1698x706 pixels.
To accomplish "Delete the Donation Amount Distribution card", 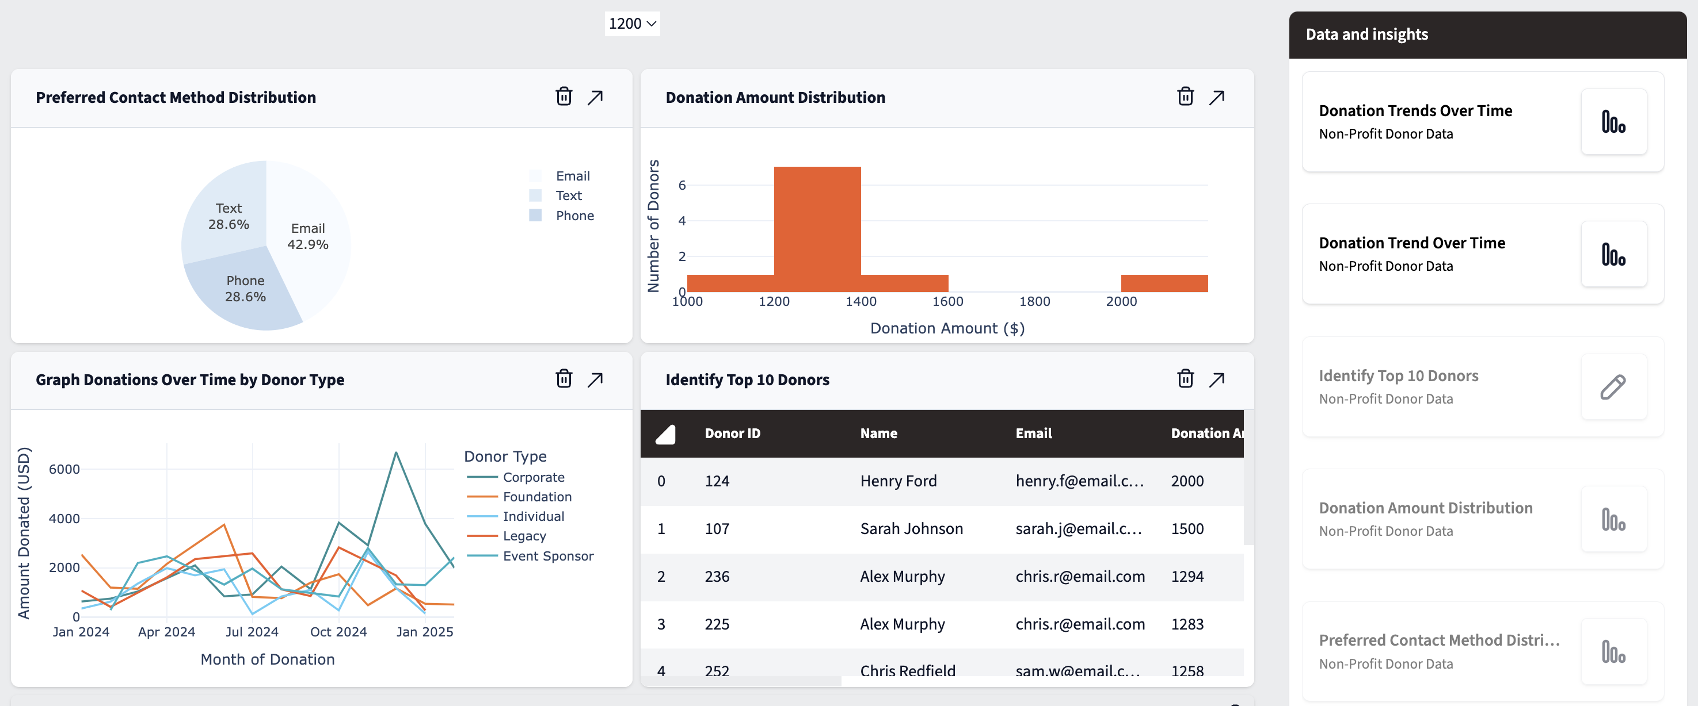I will pos(1185,97).
